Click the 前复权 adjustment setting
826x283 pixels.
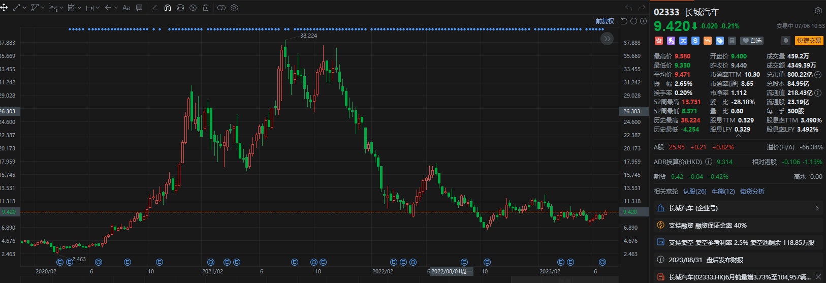pyautogui.click(x=605, y=21)
